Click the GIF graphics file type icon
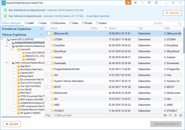Viewport: 185px width, 130px height. point(18,113)
